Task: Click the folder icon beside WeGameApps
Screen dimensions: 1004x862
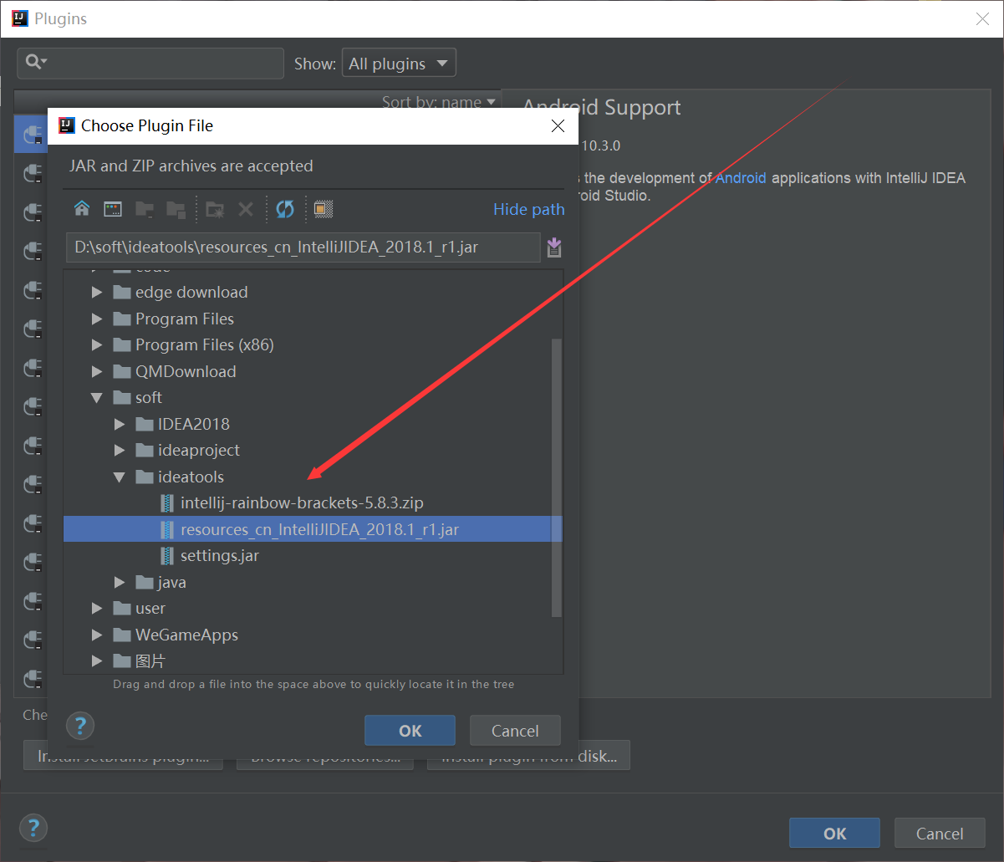Action: tap(122, 635)
